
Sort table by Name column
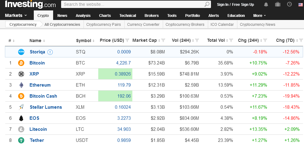[37, 41]
